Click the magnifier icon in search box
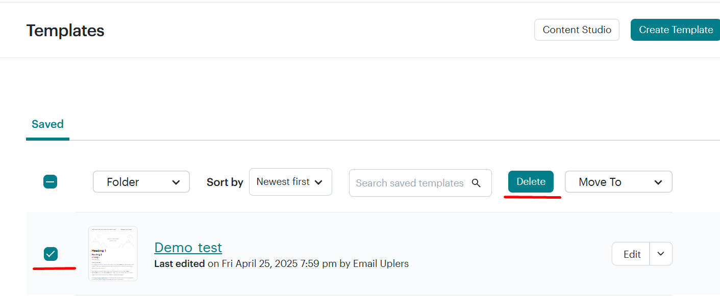 click(476, 183)
